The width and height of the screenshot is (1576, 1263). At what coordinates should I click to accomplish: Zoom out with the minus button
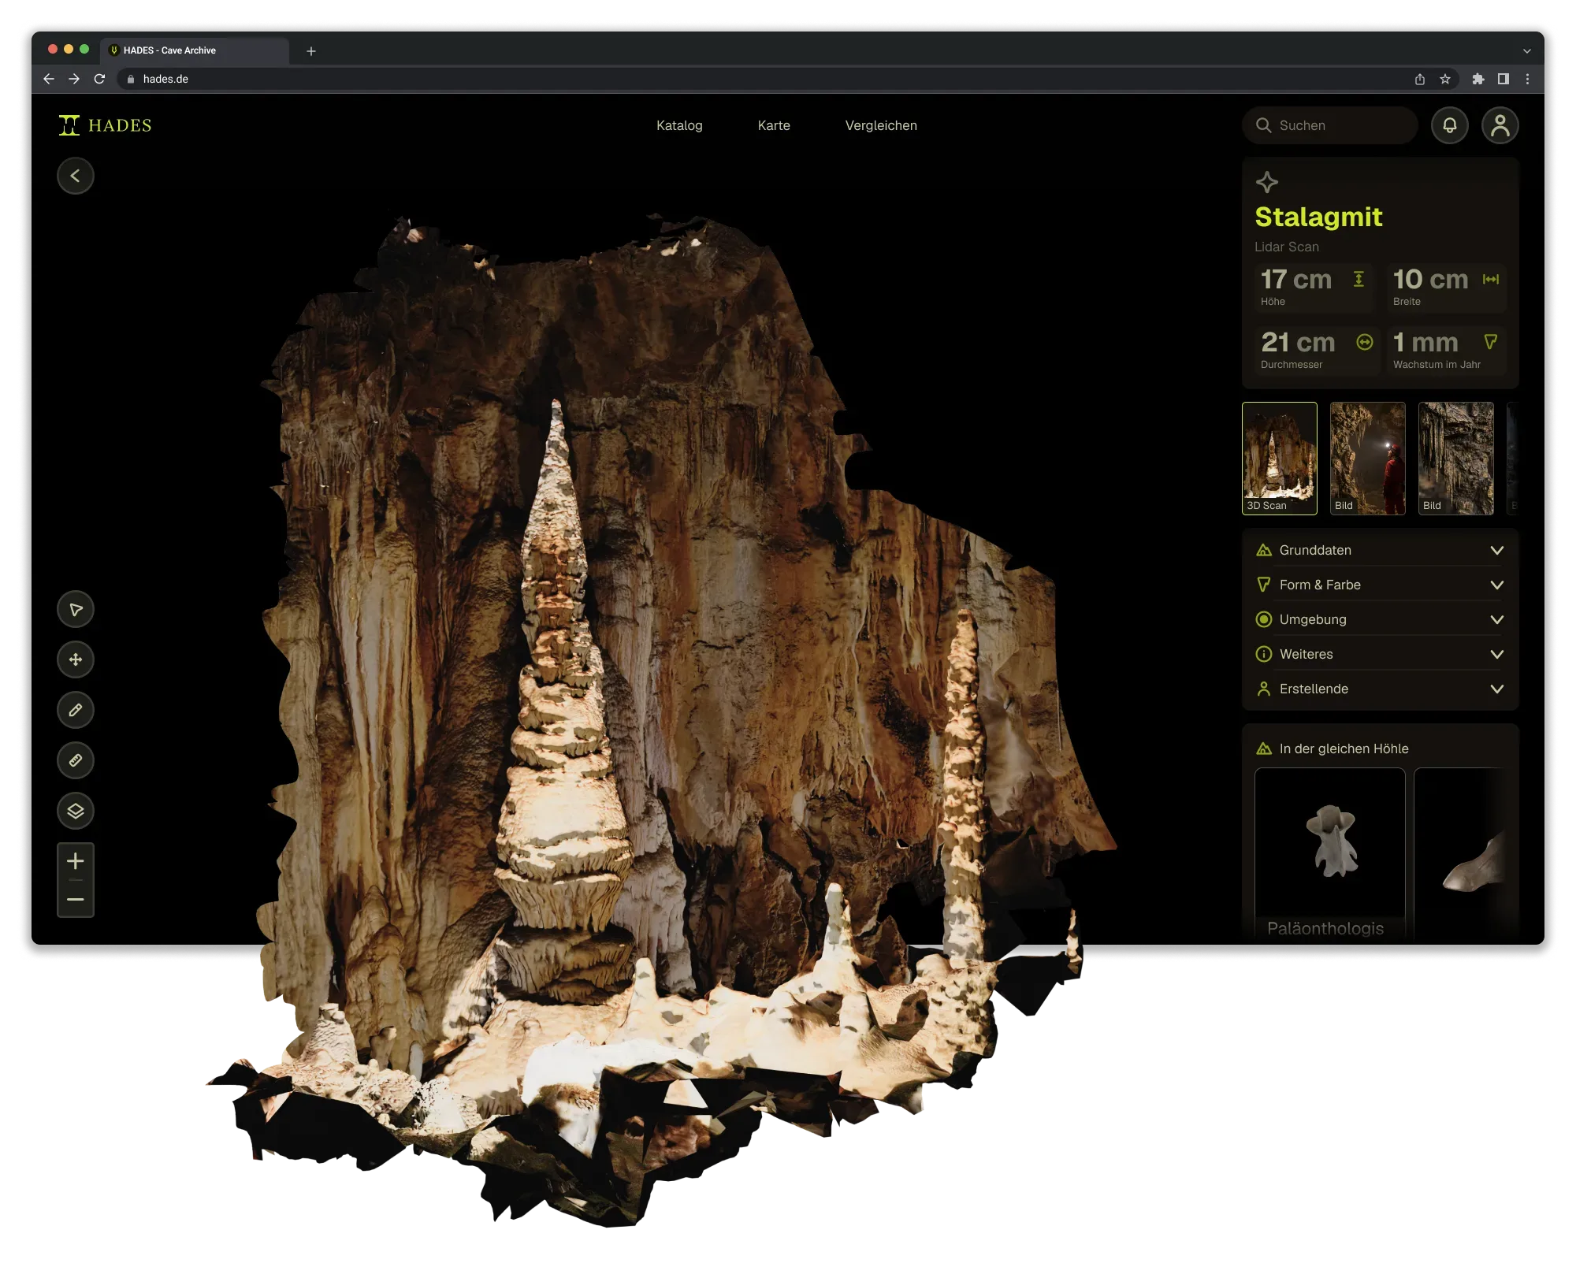[76, 899]
